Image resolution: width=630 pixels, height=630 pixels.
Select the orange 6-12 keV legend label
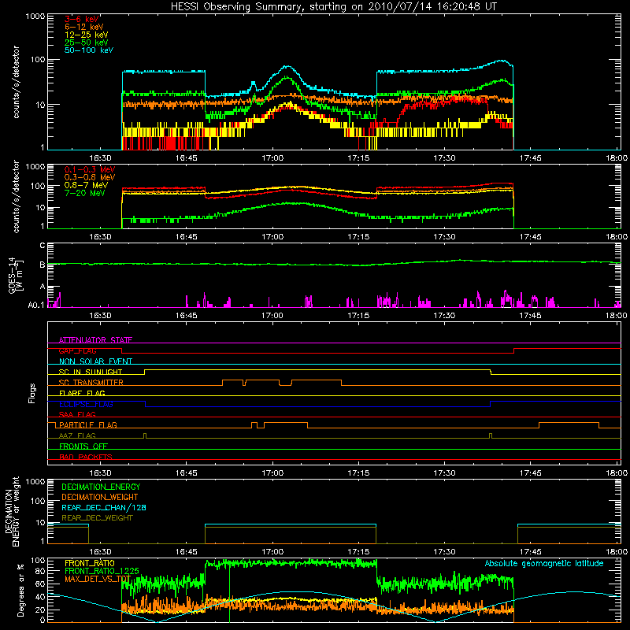tap(83, 27)
